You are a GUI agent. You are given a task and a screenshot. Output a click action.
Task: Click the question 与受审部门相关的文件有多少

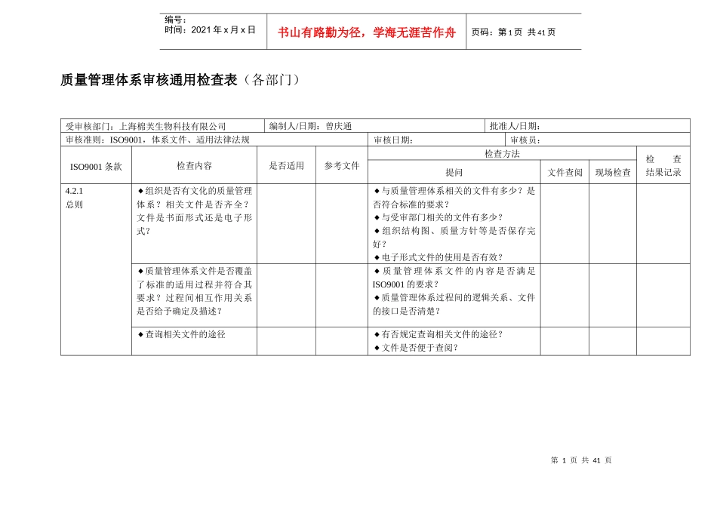tap(439, 217)
